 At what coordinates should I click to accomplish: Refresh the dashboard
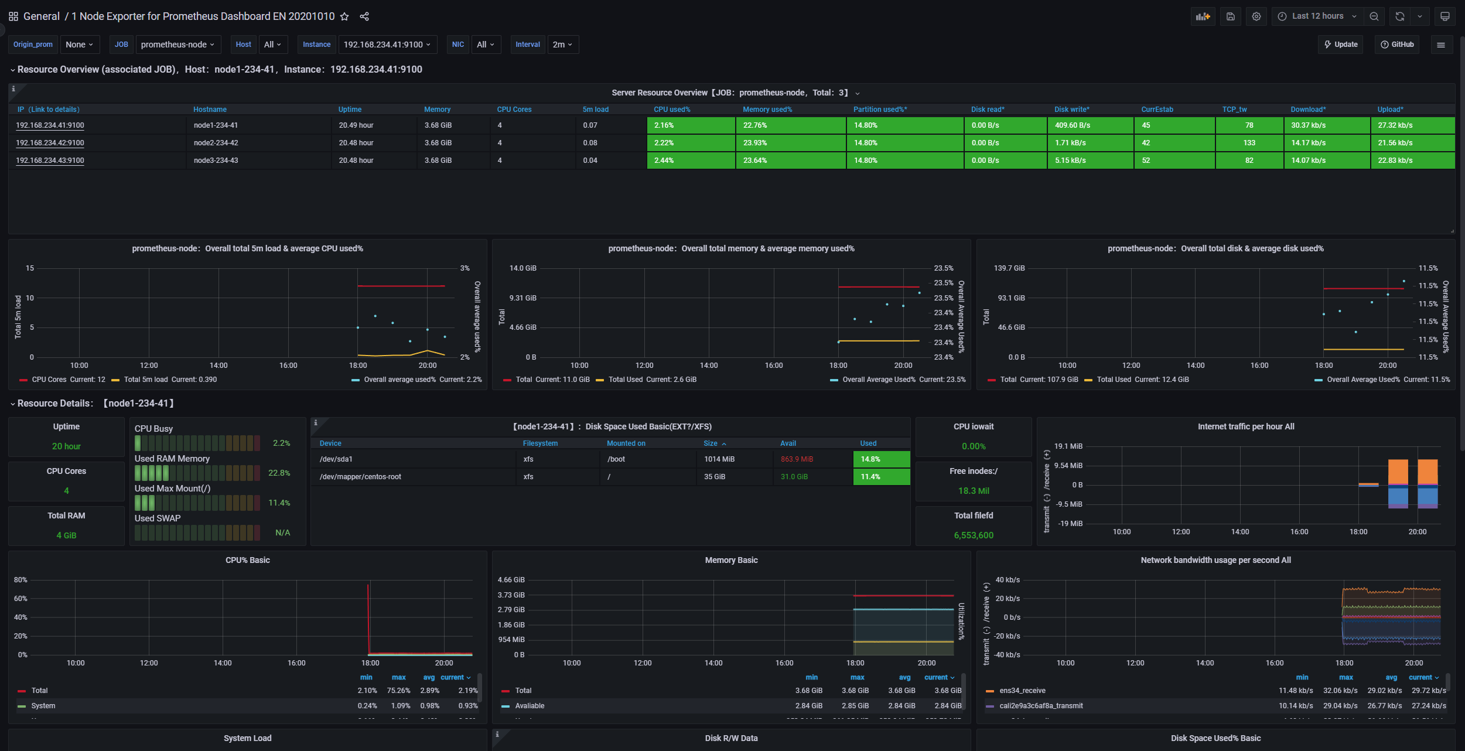(1399, 16)
